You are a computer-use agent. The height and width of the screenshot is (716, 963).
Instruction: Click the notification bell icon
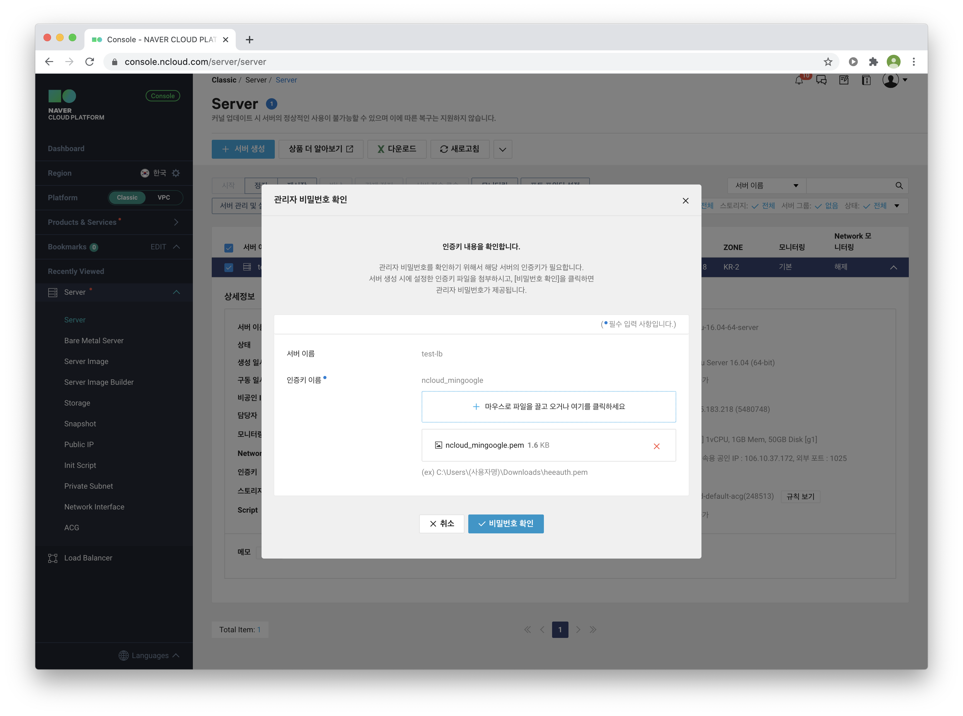(799, 80)
